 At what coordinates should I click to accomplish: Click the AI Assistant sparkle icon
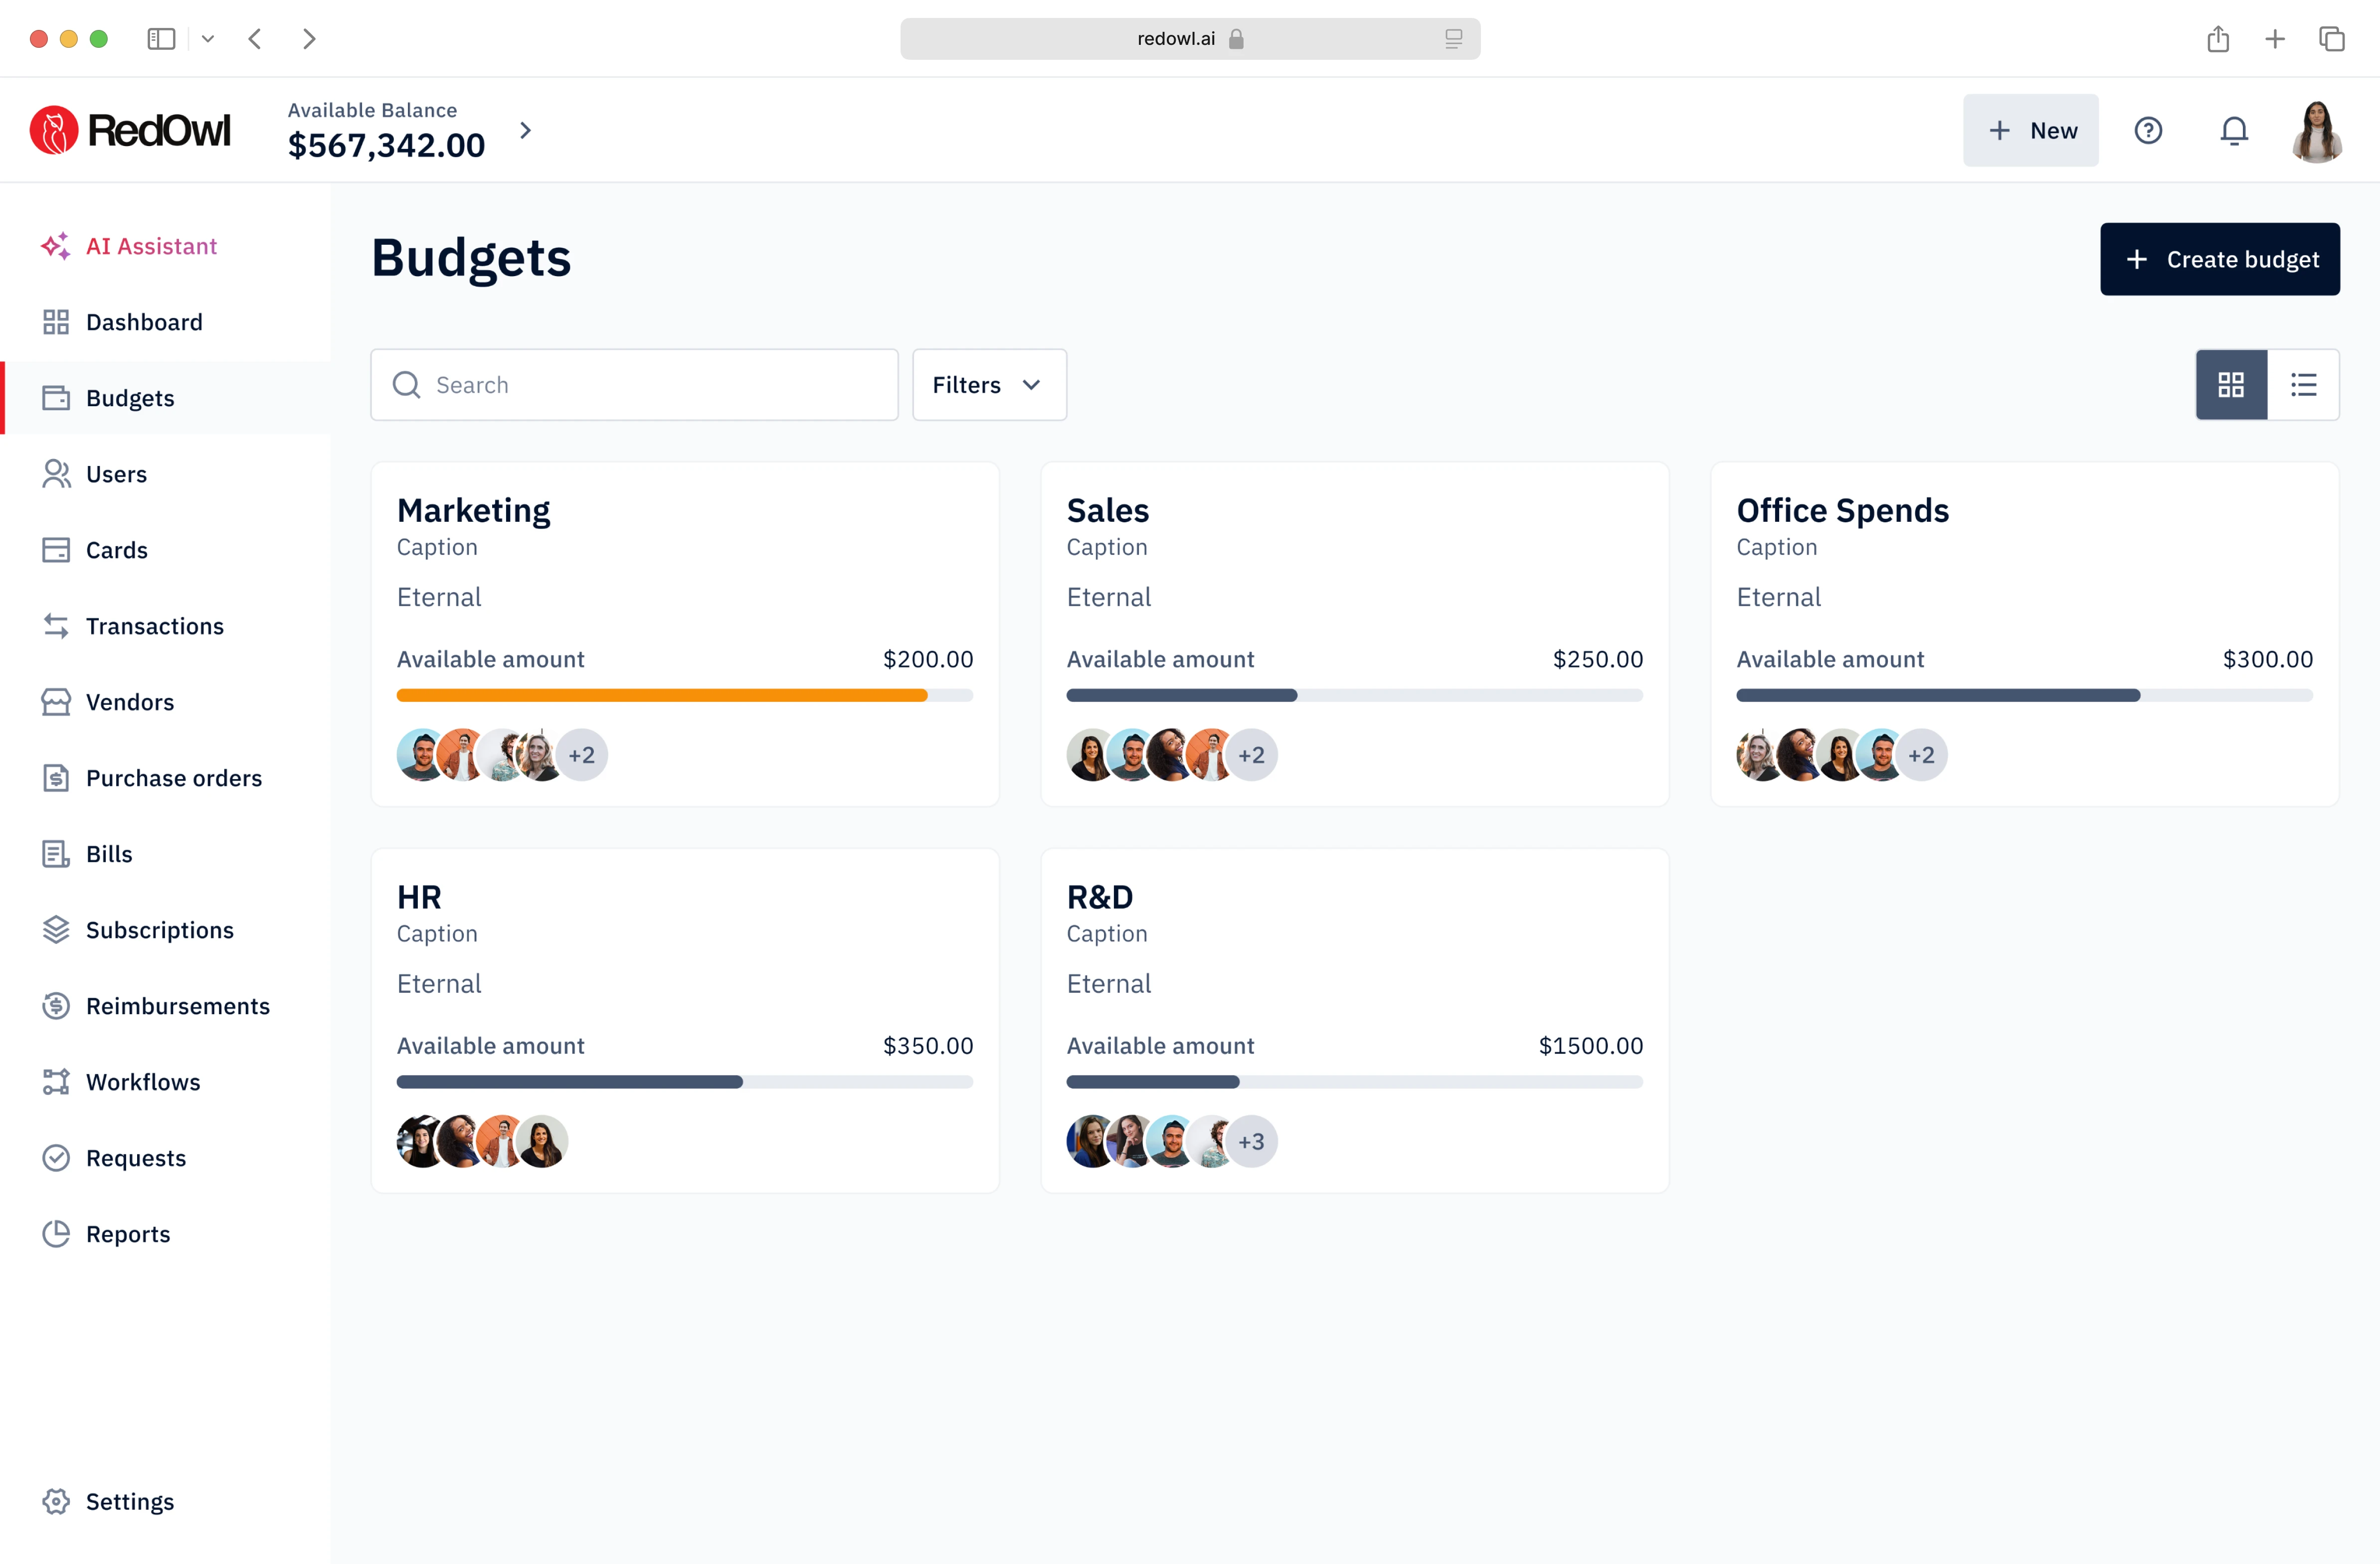55,246
